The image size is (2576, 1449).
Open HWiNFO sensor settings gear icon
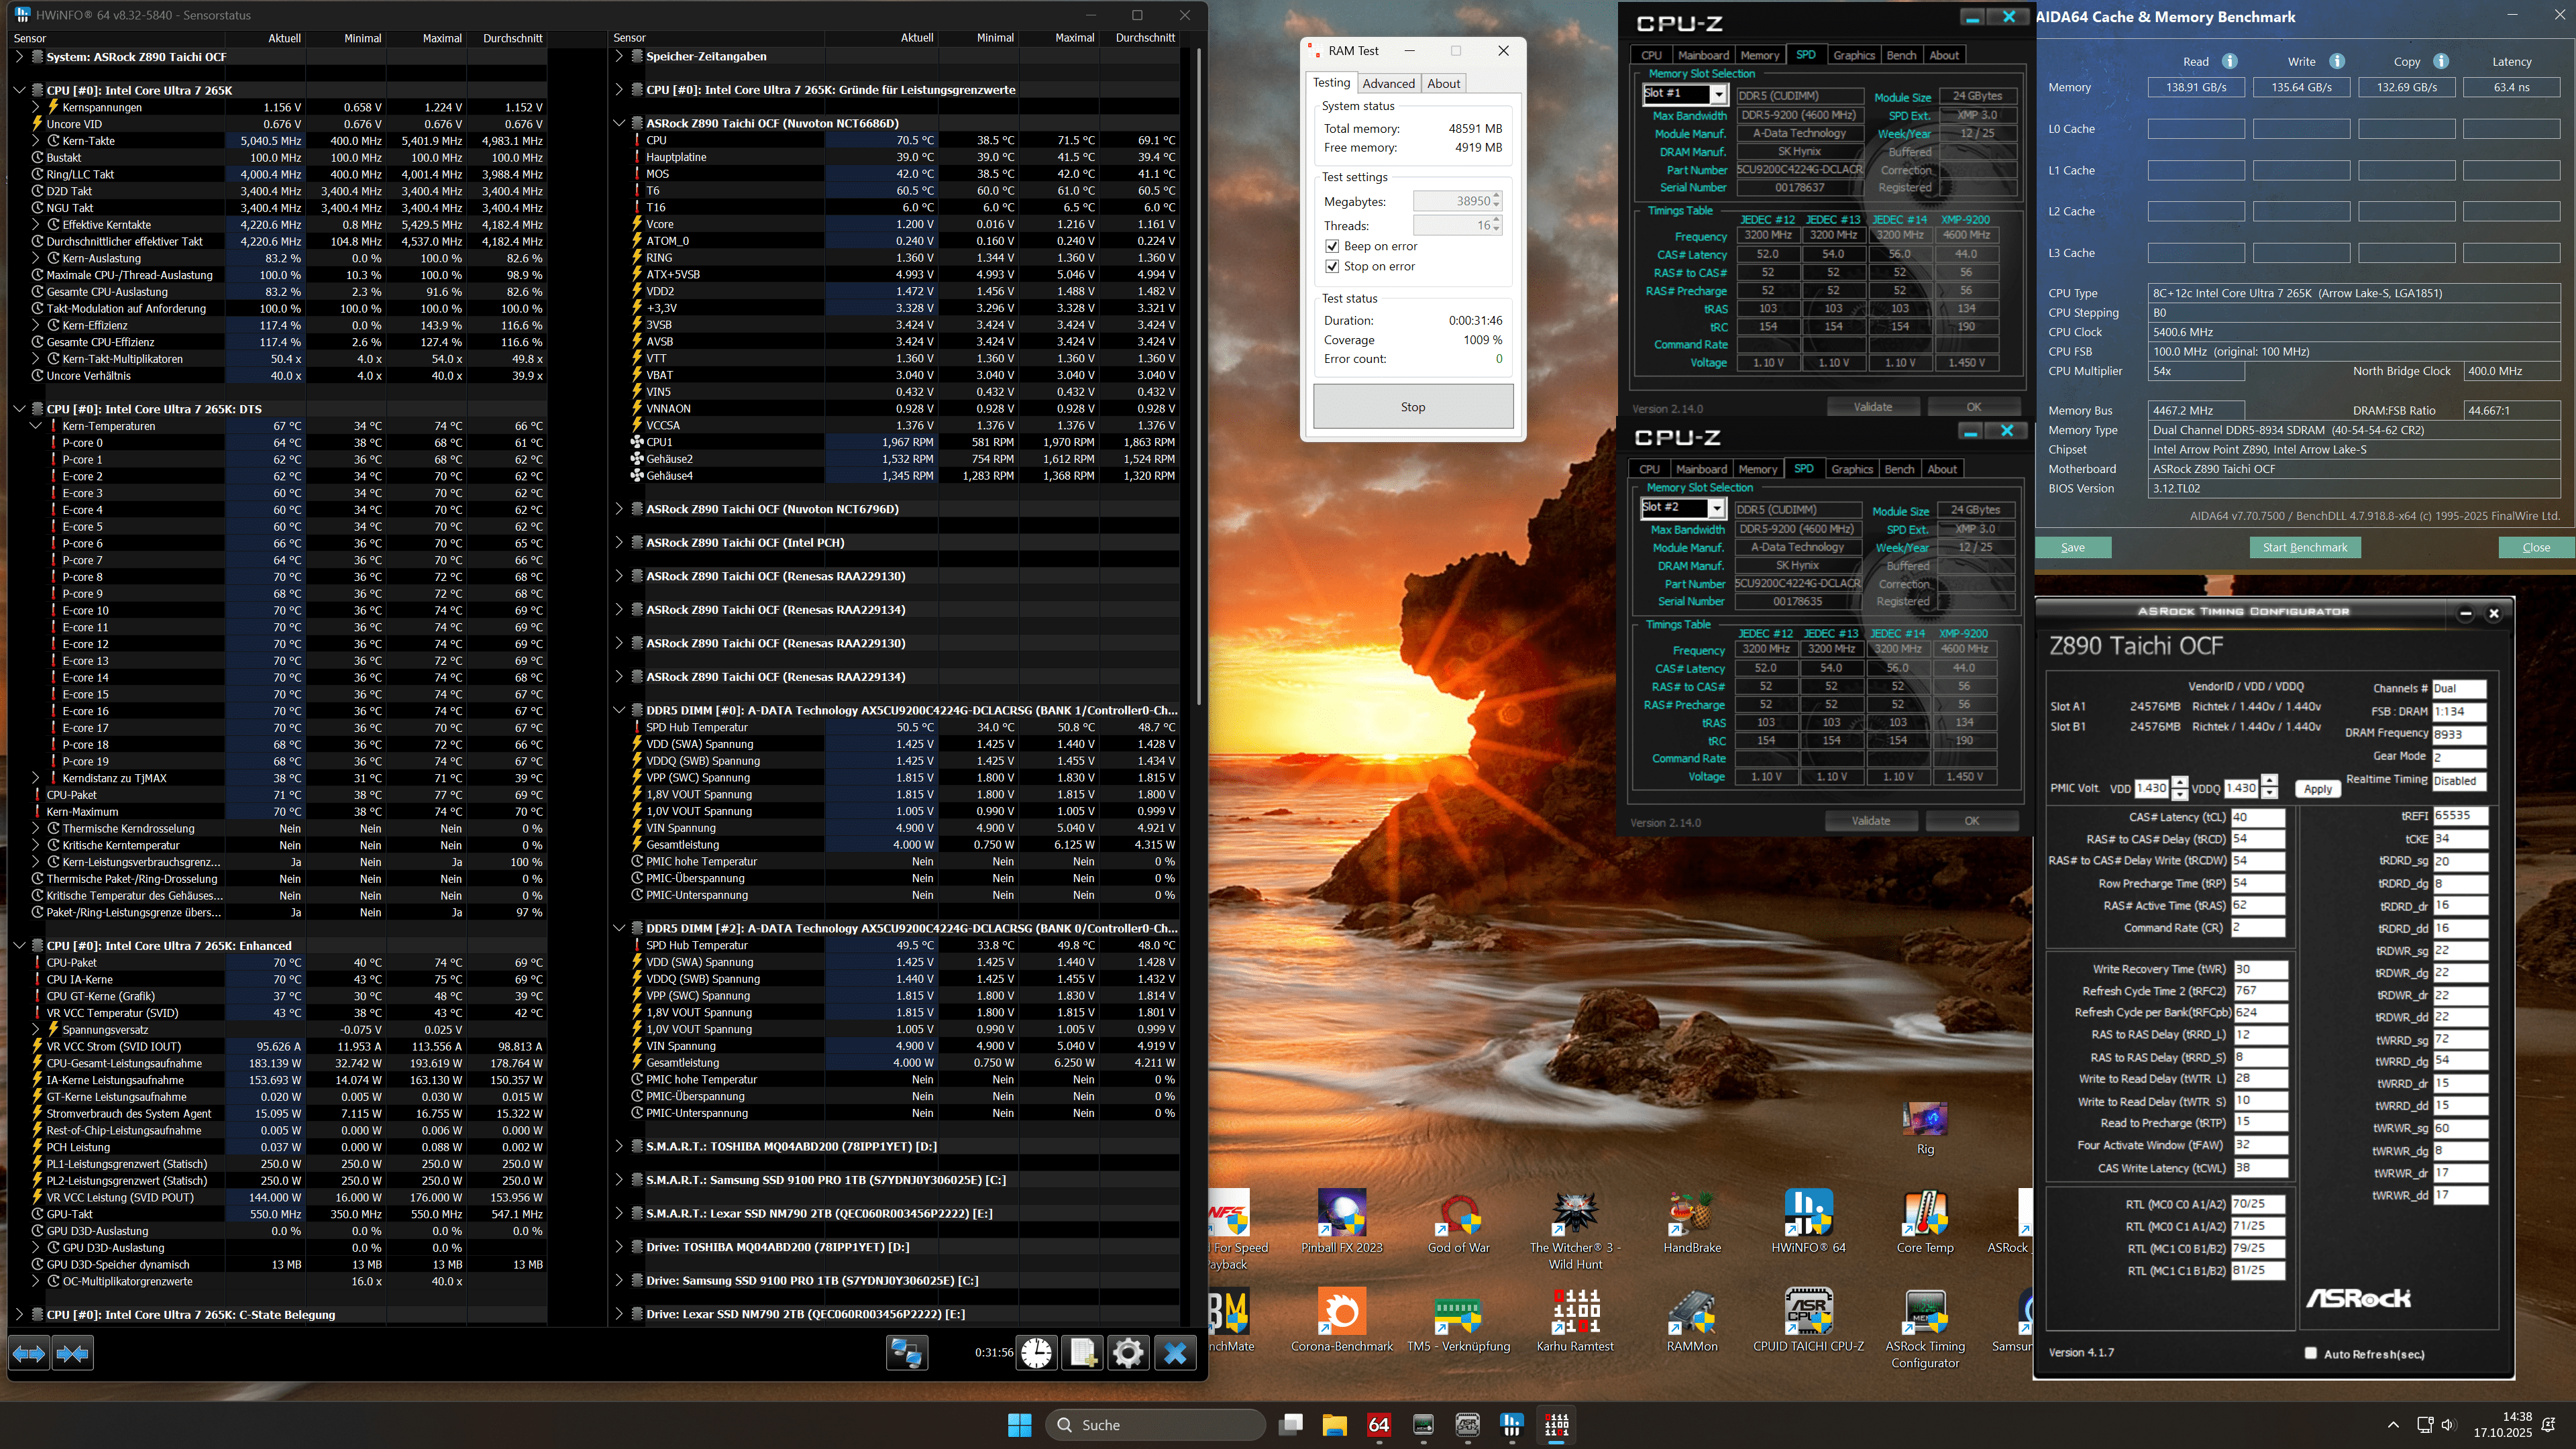point(1128,1353)
